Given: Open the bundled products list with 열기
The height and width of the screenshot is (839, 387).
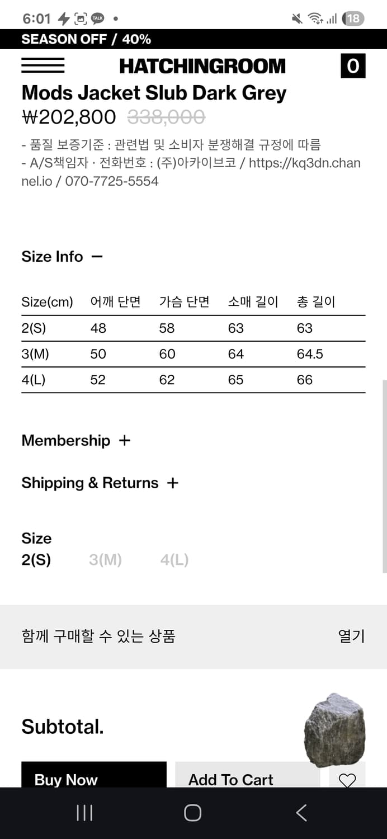Looking at the screenshot, I should click(x=351, y=636).
